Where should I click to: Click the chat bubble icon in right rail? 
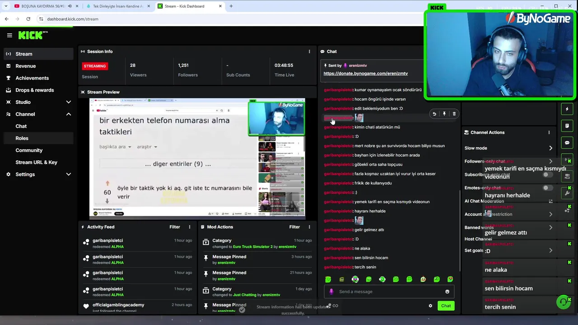pyautogui.click(x=567, y=143)
